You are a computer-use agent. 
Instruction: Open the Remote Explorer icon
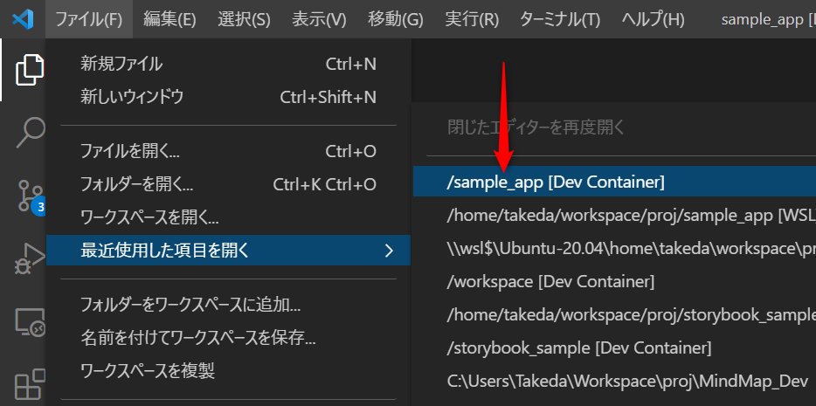[x=29, y=323]
